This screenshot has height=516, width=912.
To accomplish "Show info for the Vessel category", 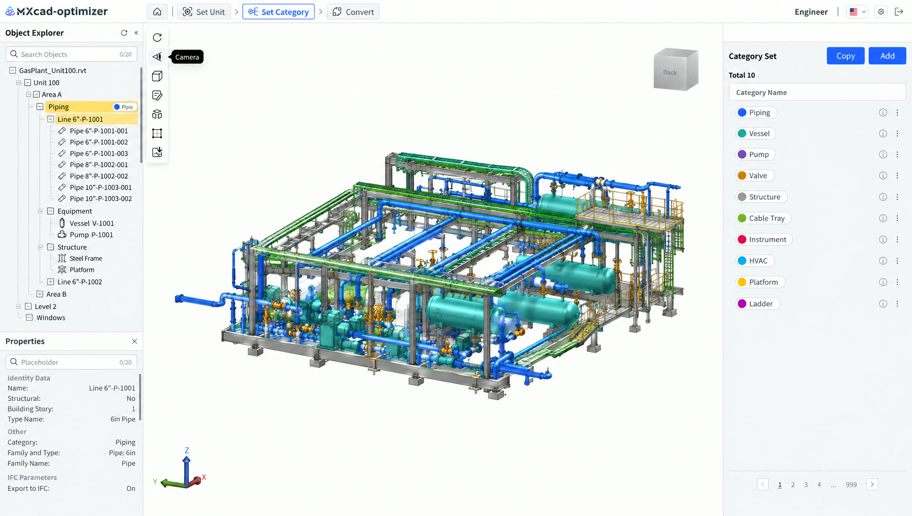I will point(883,134).
